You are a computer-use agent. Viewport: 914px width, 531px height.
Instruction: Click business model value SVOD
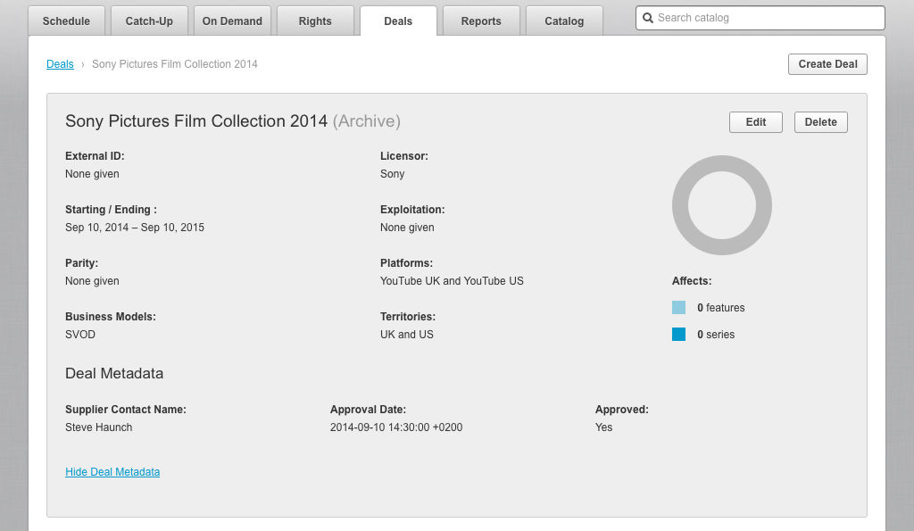tap(80, 335)
